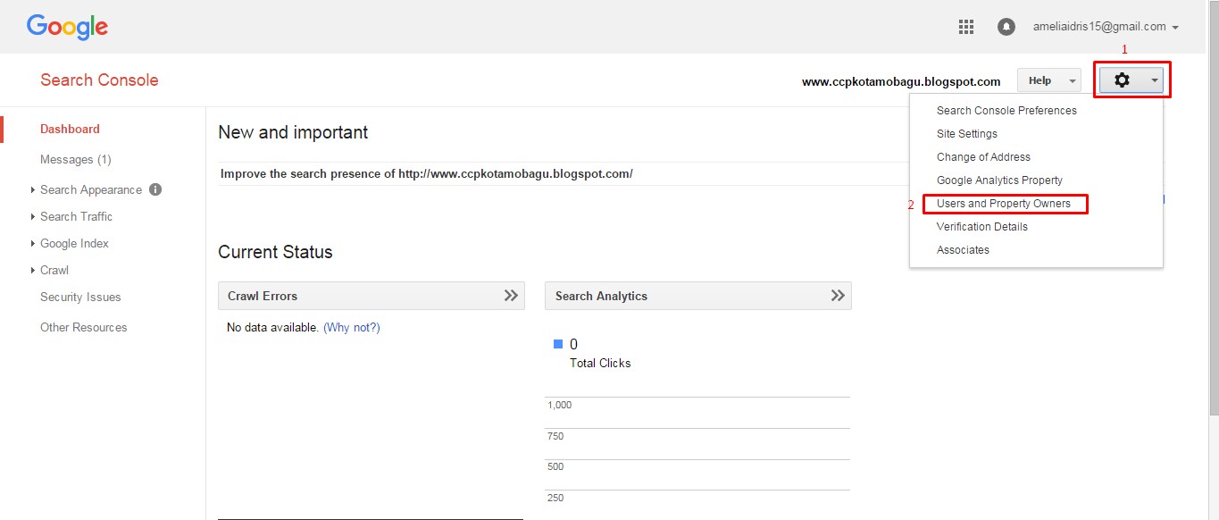Click the settings gear icon
This screenshot has width=1219, height=520.
coord(1122,80)
